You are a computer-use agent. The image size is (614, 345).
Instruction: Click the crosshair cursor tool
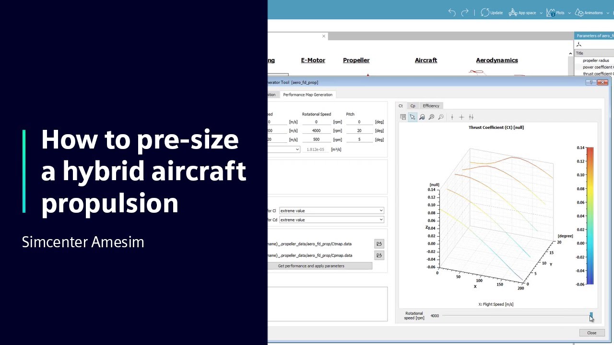(461, 117)
